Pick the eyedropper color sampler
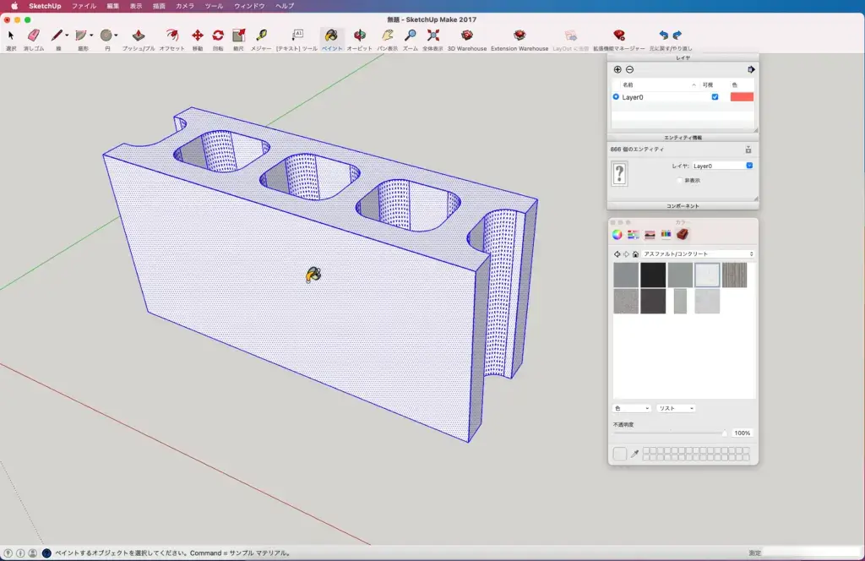Screen dimensions: 865x561 pyautogui.click(x=635, y=454)
